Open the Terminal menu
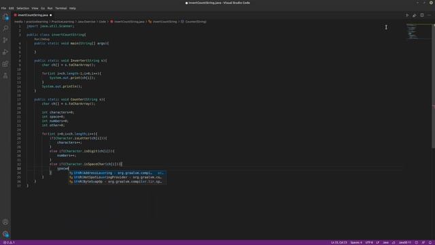The width and height of the screenshot is (435, 245). (x=60, y=8)
